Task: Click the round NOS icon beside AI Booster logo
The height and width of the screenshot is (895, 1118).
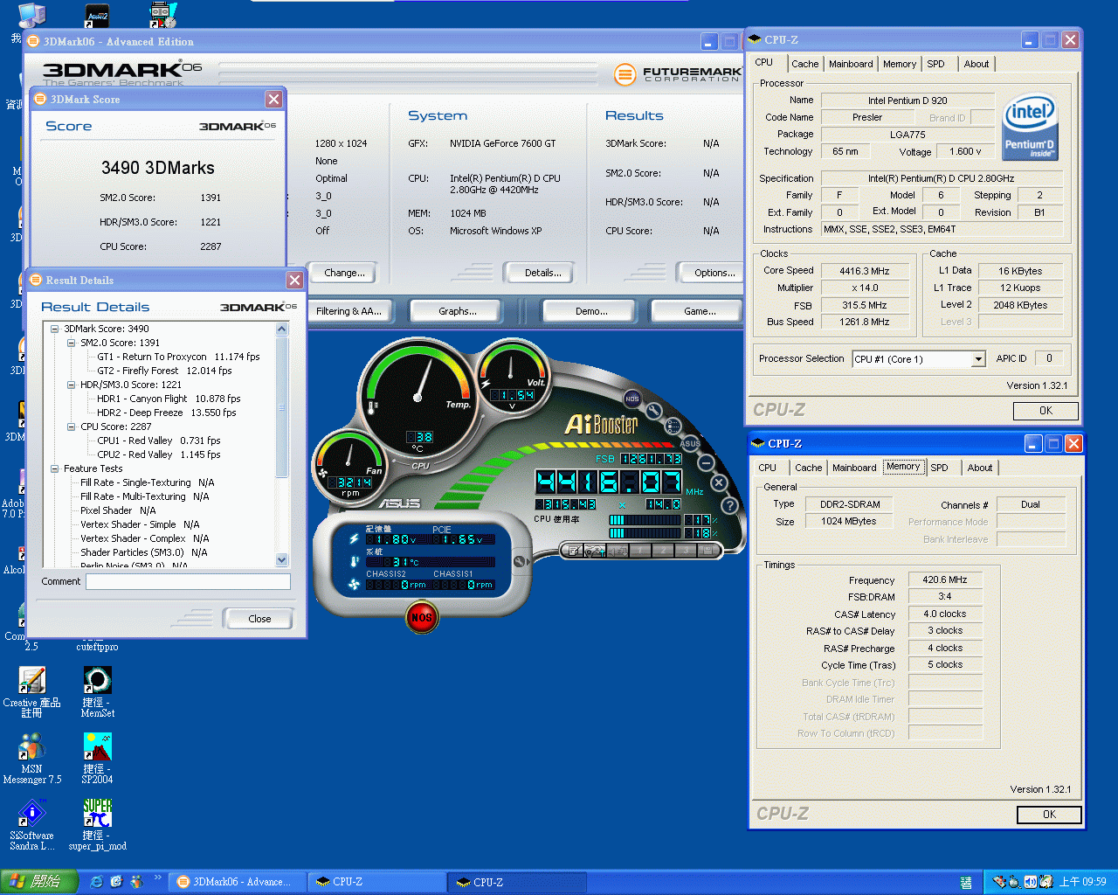Action: click(x=632, y=399)
